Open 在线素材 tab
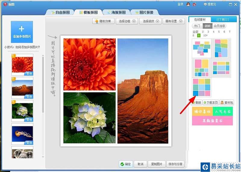241x172 pixels. (x=200, y=20)
